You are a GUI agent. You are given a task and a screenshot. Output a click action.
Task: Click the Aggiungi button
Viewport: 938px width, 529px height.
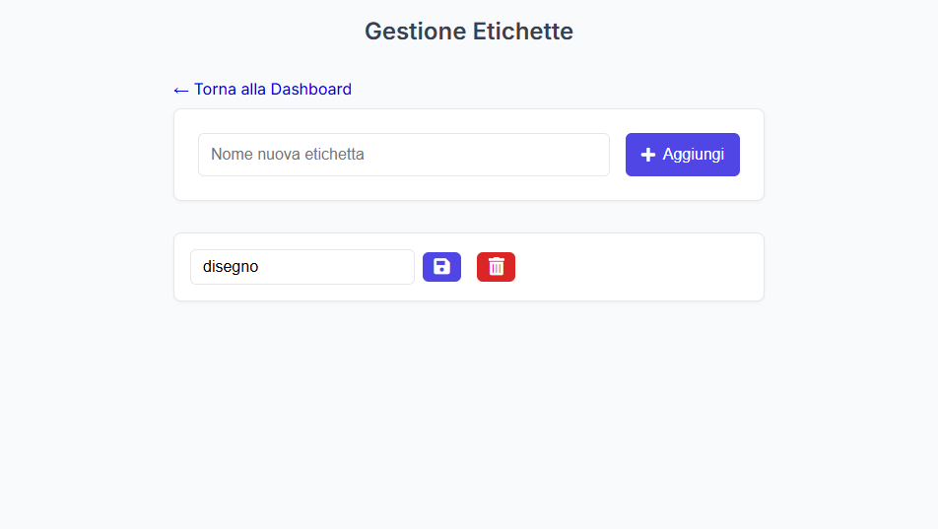click(x=683, y=155)
